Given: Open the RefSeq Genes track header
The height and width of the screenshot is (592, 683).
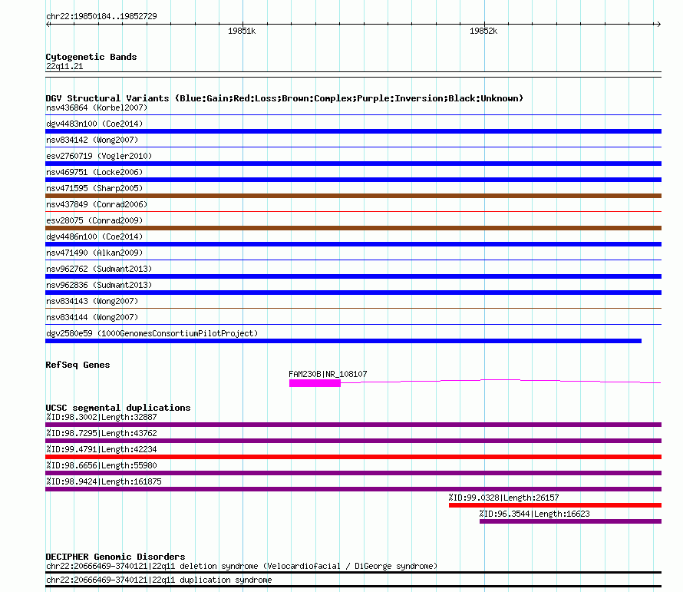Looking at the screenshot, I should (x=78, y=365).
